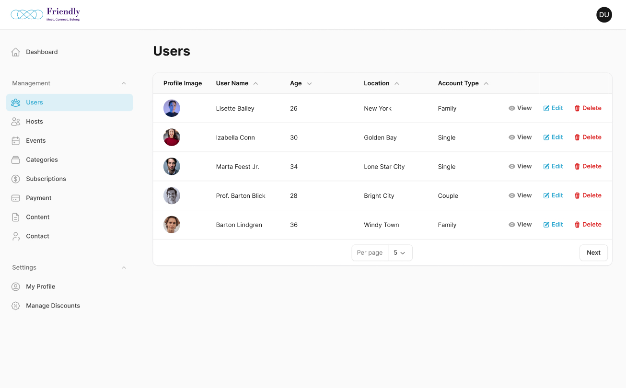Click Next to load more users
626x388 pixels.
coord(593,253)
